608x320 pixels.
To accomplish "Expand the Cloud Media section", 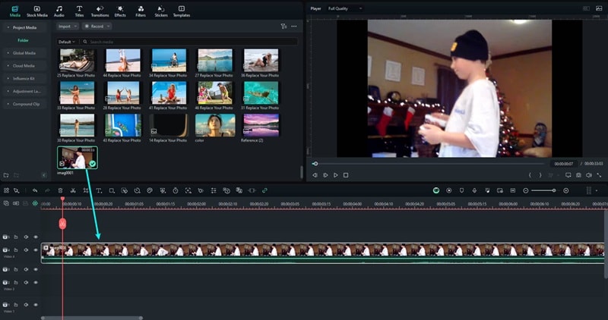I will pos(24,66).
